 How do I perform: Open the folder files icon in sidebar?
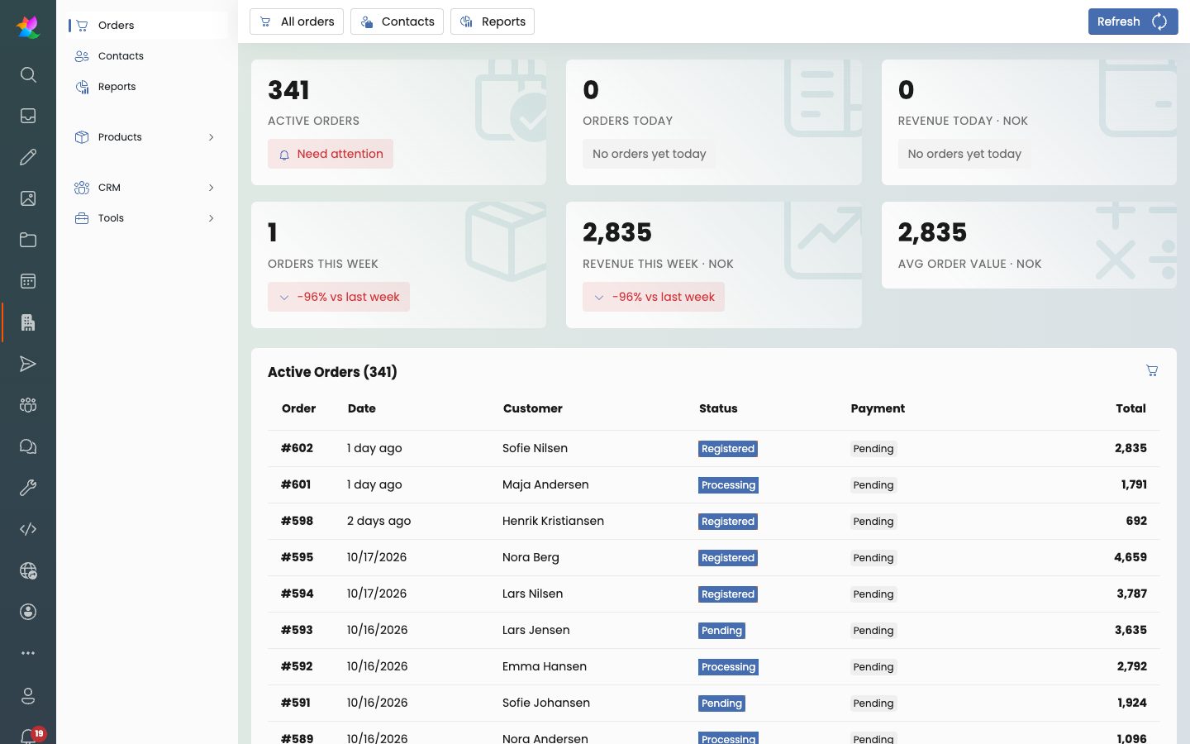click(28, 240)
